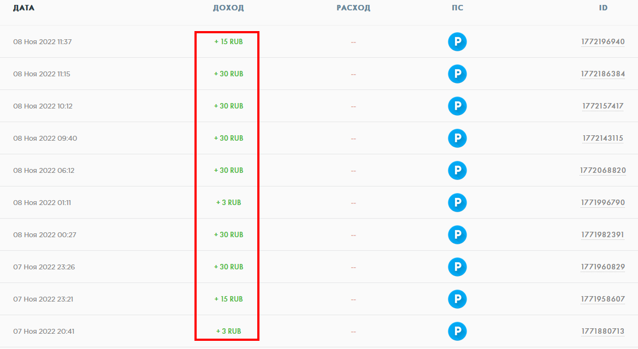The image size is (638, 349).
Task: Click the Payeer icon in row ID 1771960829
Action: pyautogui.click(x=457, y=267)
